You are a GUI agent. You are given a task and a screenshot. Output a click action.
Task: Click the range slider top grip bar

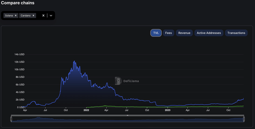[127, 115]
